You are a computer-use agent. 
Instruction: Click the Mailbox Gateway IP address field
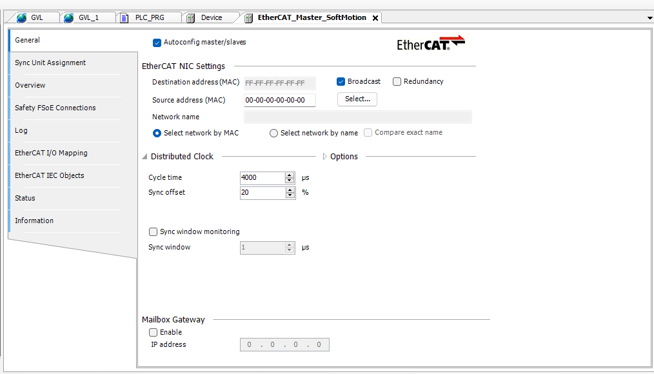pyautogui.click(x=284, y=345)
